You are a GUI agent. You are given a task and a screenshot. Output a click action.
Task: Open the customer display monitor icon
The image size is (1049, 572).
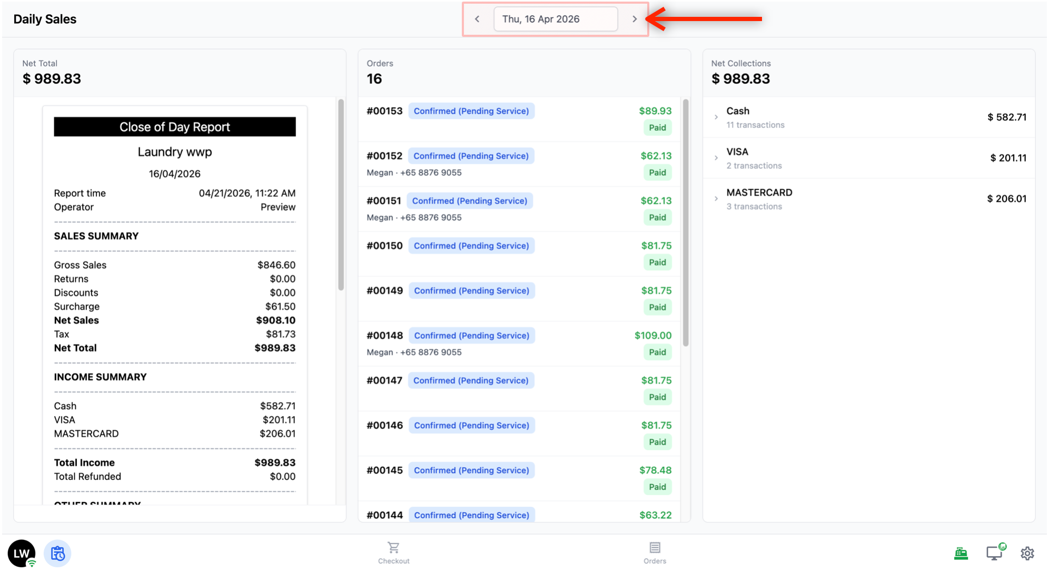pos(994,553)
